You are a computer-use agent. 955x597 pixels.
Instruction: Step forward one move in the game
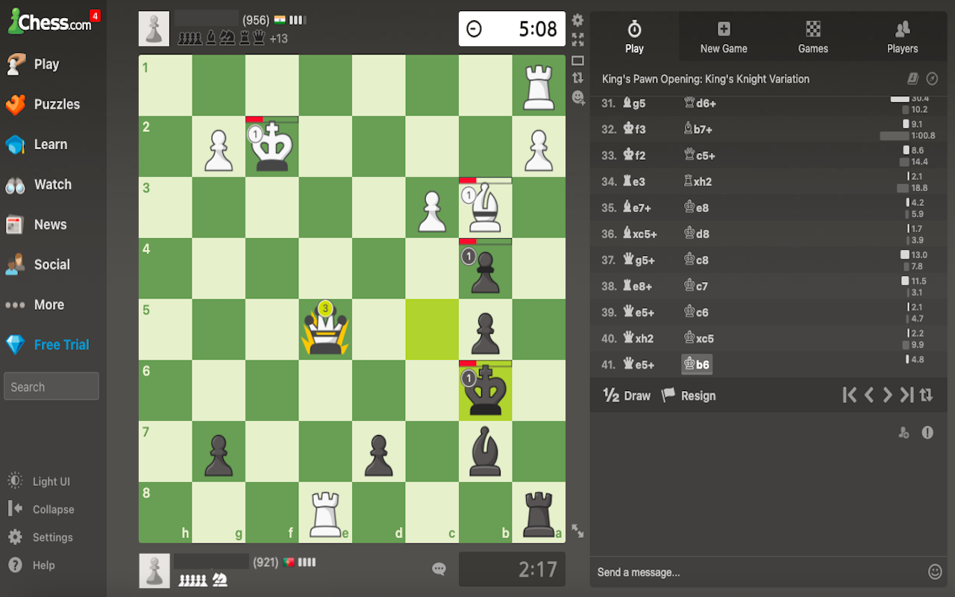click(x=889, y=395)
